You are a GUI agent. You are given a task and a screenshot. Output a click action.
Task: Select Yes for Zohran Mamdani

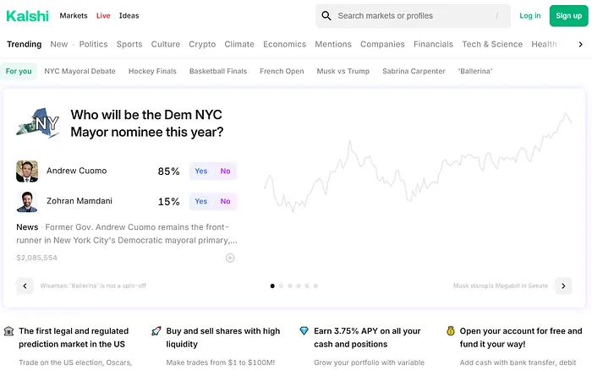tap(201, 201)
